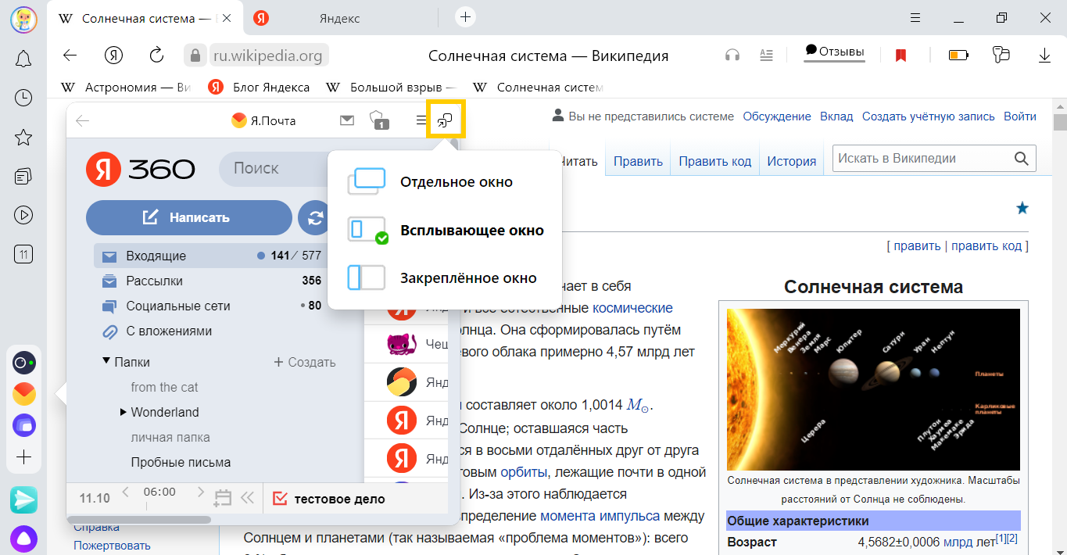Click the notifications bell in the sidebar
Image resolution: width=1067 pixels, height=555 pixels.
click(x=23, y=59)
